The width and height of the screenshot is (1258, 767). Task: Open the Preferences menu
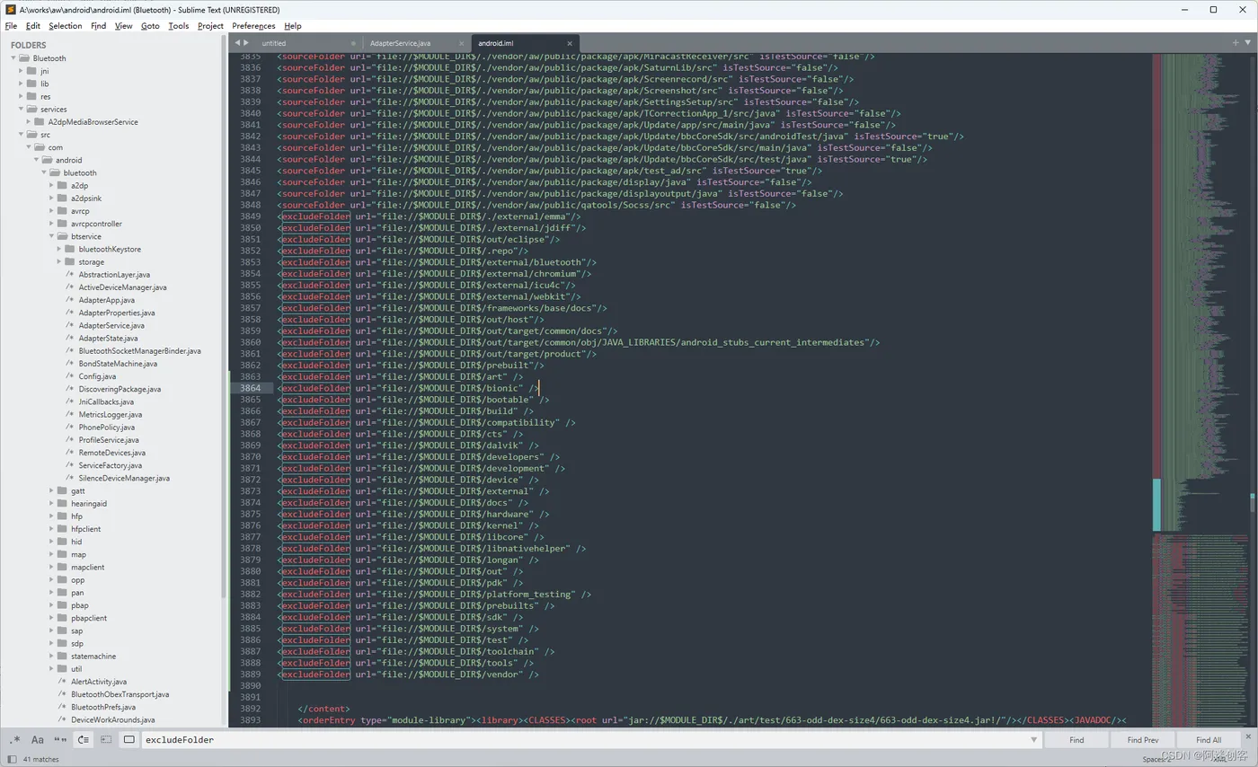click(x=253, y=26)
